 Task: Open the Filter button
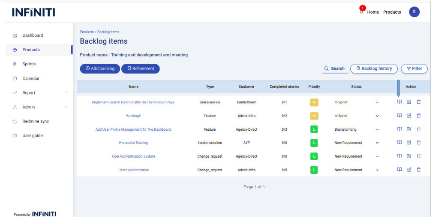[x=414, y=68]
